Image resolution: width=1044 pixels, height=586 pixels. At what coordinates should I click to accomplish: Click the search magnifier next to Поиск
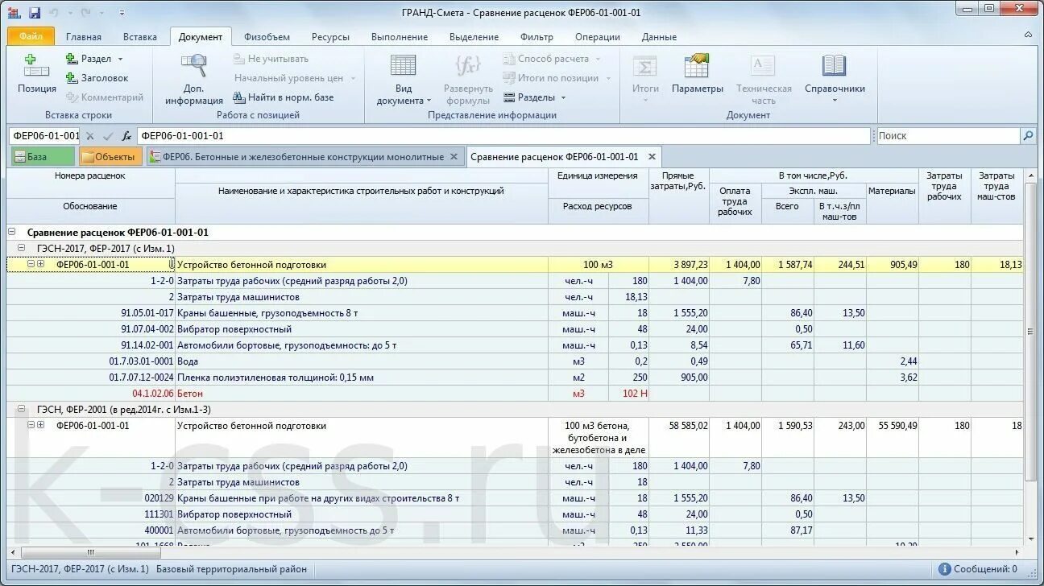pyautogui.click(x=1028, y=136)
